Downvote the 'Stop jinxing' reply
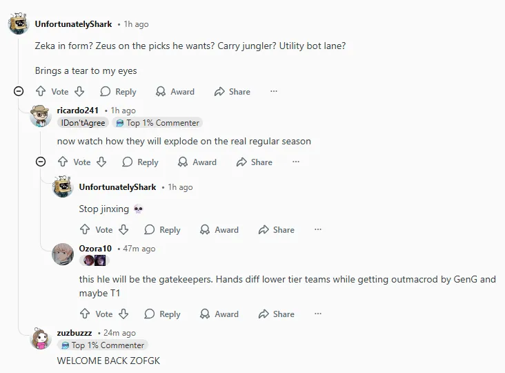 click(123, 229)
